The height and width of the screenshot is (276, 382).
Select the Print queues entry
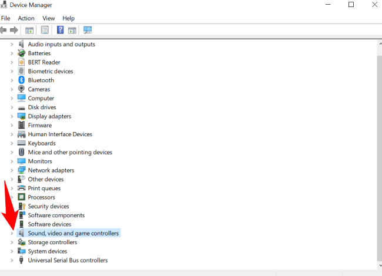[x=44, y=189]
